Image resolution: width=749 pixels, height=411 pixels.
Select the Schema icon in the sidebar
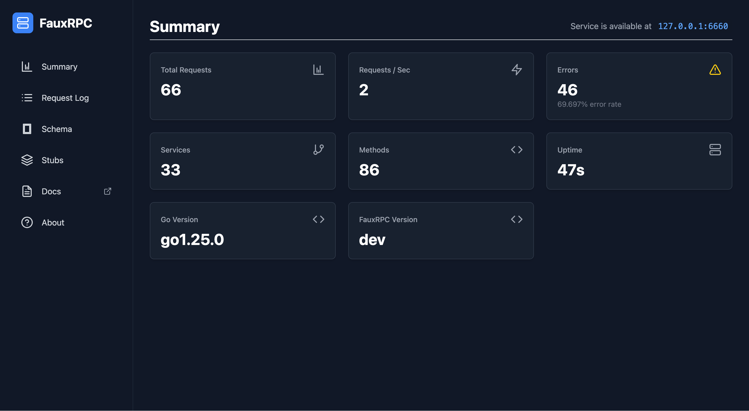point(27,129)
